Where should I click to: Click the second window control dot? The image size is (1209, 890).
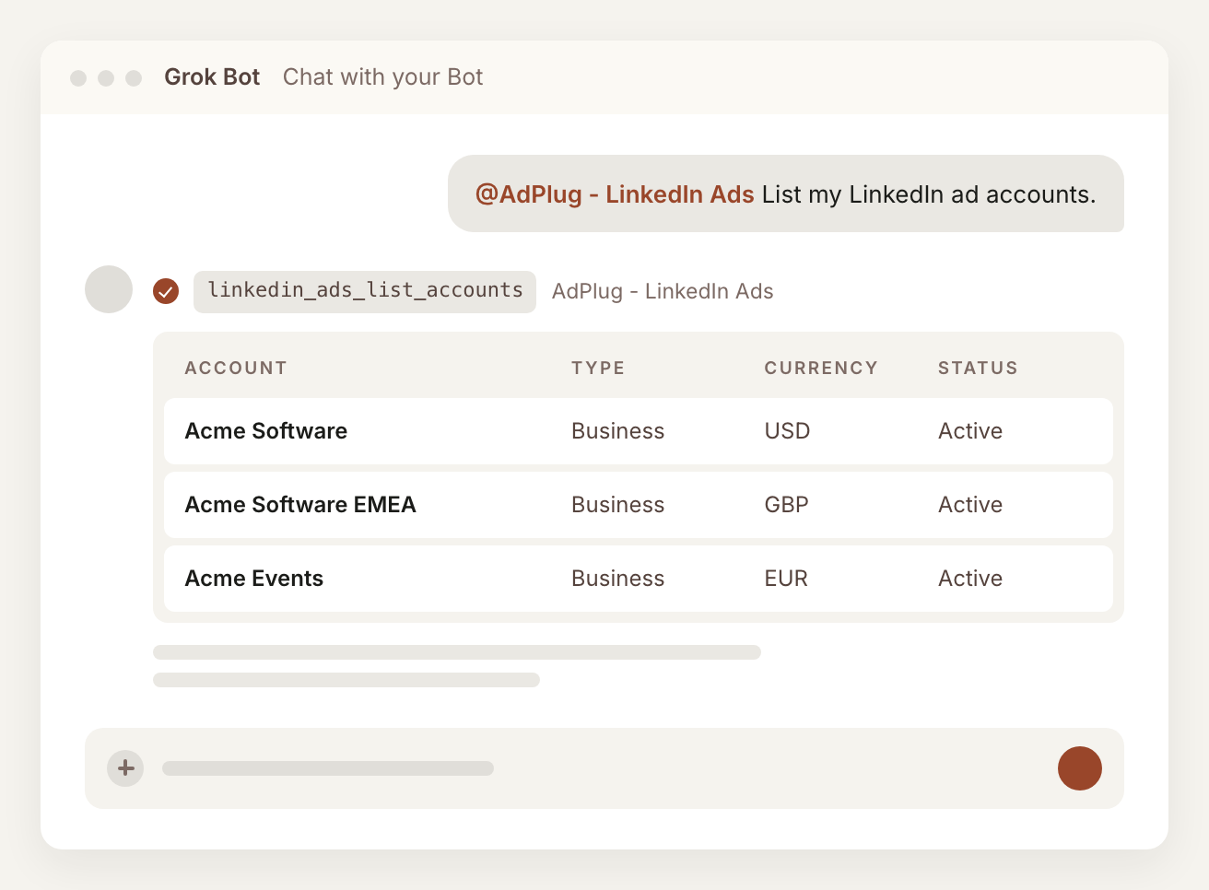click(x=106, y=78)
